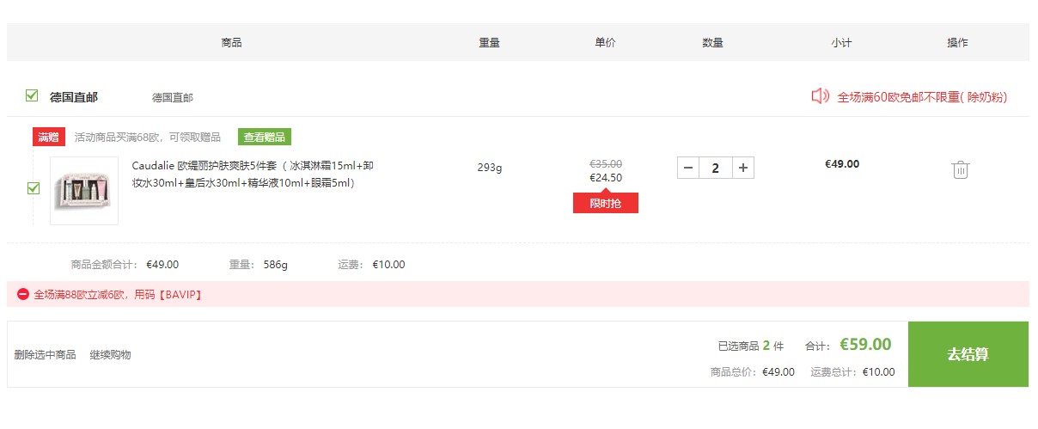The height and width of the screenshot is (429, 1038).
Task: Click the red speaker announcement icon
Action: [821, 96]
